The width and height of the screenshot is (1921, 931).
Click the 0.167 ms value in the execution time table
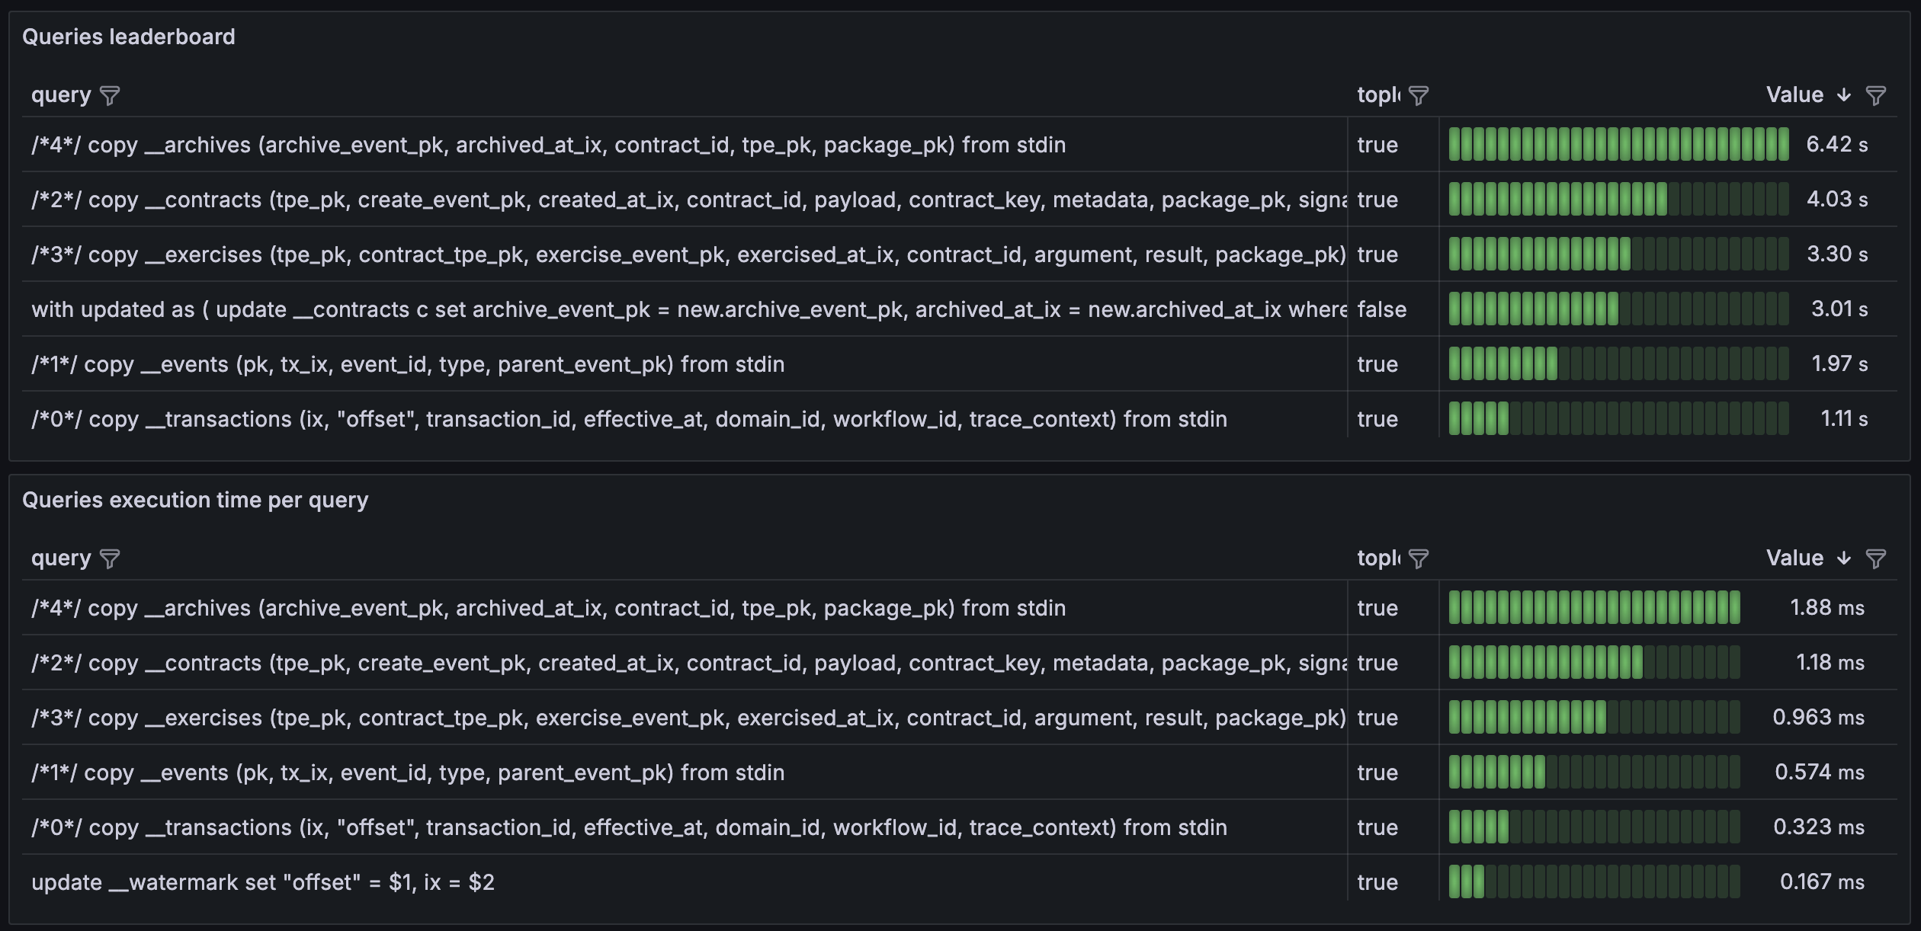click(1822, 881)
